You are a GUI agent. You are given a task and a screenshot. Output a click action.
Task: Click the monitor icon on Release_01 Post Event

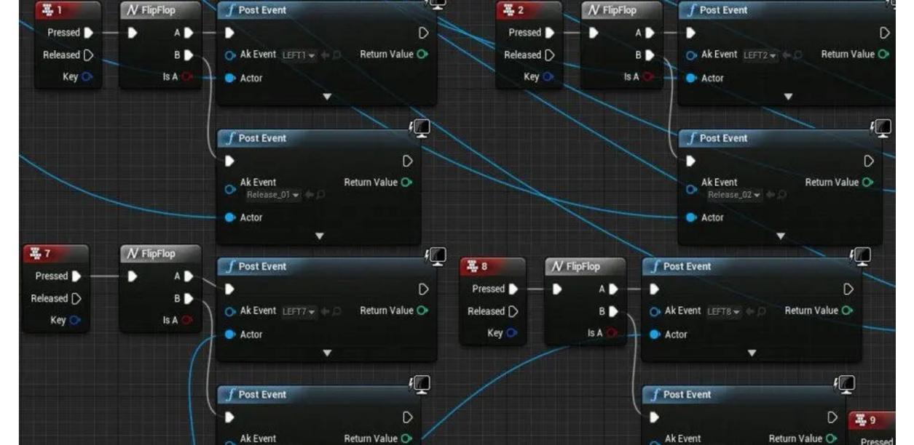pyautogui.click(x=421, y=129)
